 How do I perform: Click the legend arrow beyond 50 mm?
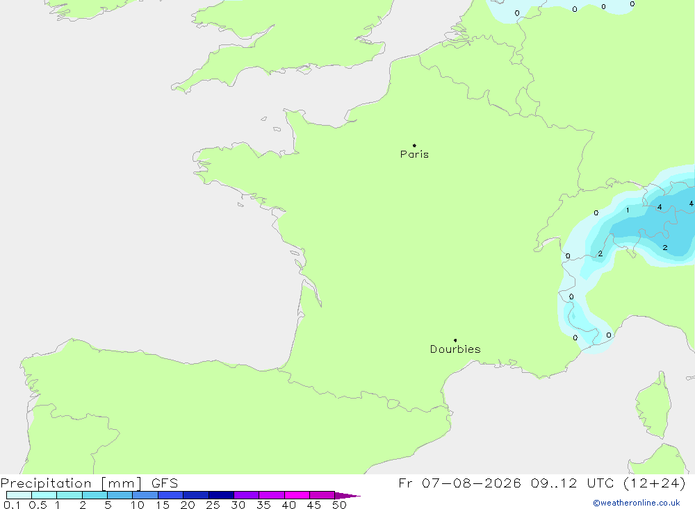tap(347, 495)
